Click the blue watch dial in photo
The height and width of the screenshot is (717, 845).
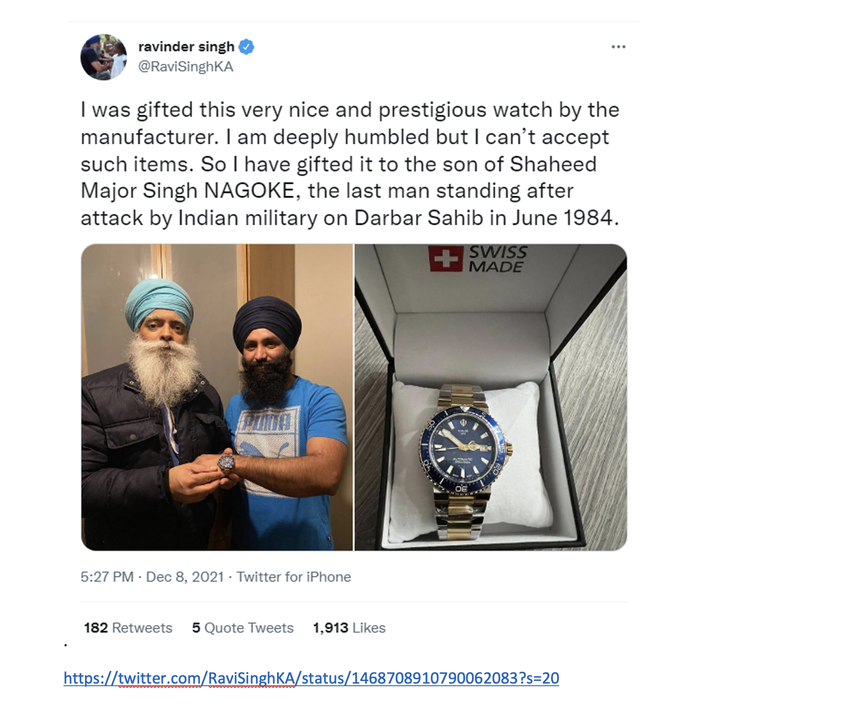(462, 450)
